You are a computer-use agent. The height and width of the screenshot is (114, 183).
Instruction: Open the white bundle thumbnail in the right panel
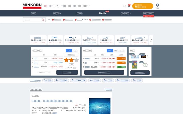[145, 65]
